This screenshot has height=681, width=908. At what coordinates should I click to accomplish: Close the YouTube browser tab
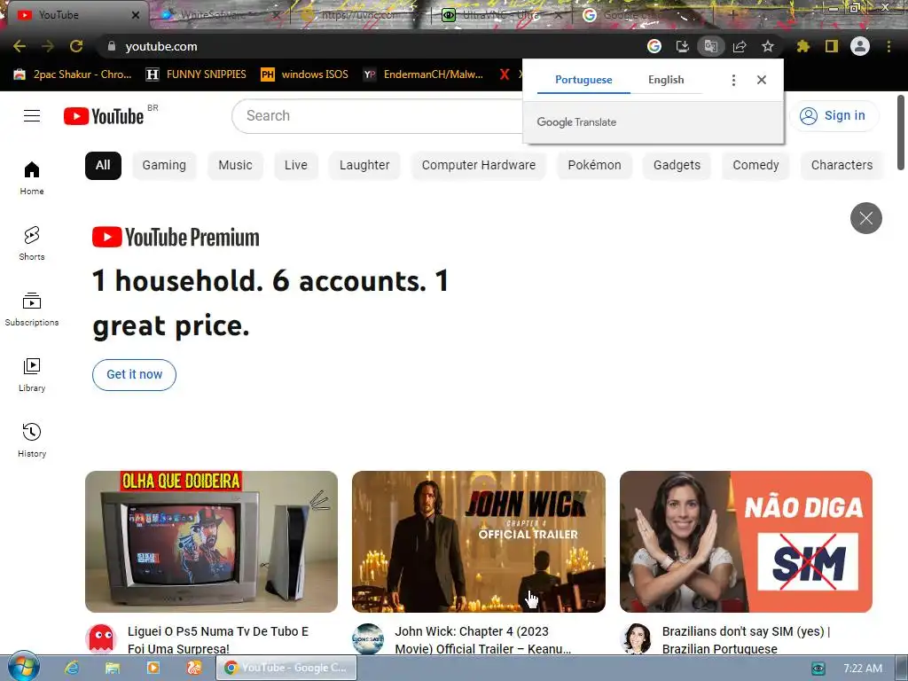(x=136, y=15)
